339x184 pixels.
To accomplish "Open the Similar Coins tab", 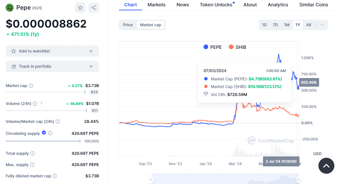I will 313,5.
